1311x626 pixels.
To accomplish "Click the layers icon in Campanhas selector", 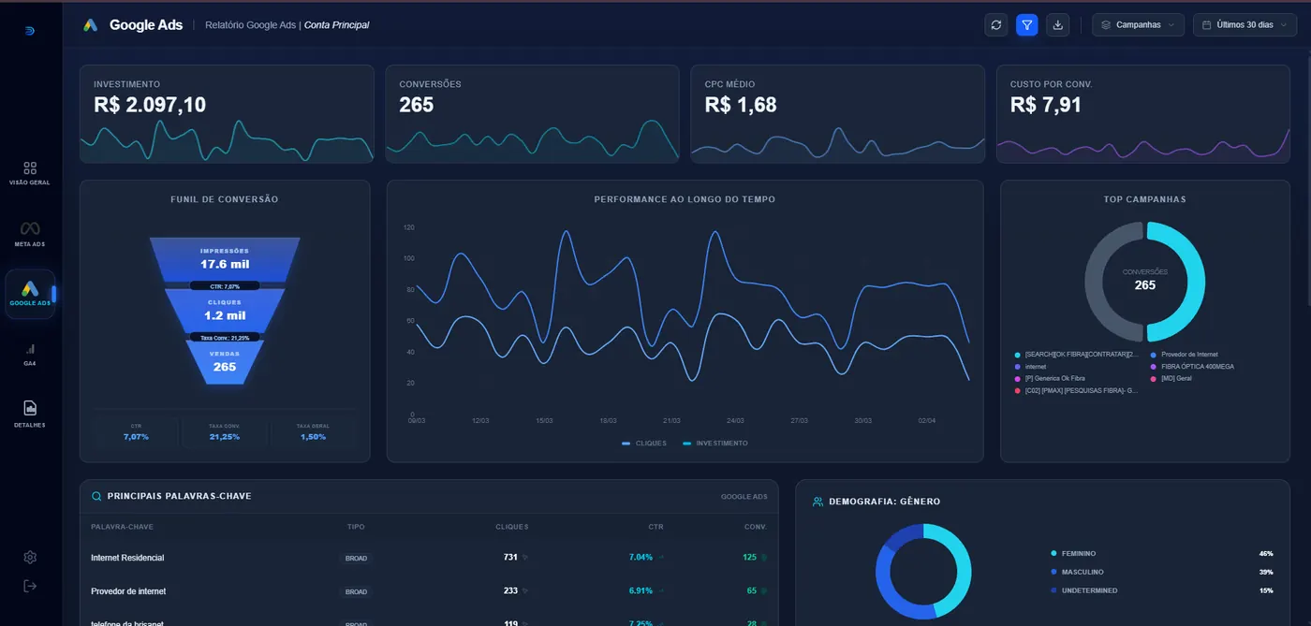I will [x=1106, y=25].
